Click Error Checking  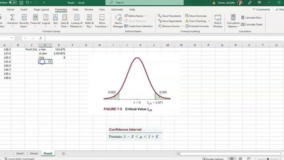[196, 21]
